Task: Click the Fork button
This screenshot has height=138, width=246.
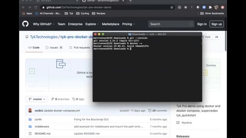Action: (207, 37)
